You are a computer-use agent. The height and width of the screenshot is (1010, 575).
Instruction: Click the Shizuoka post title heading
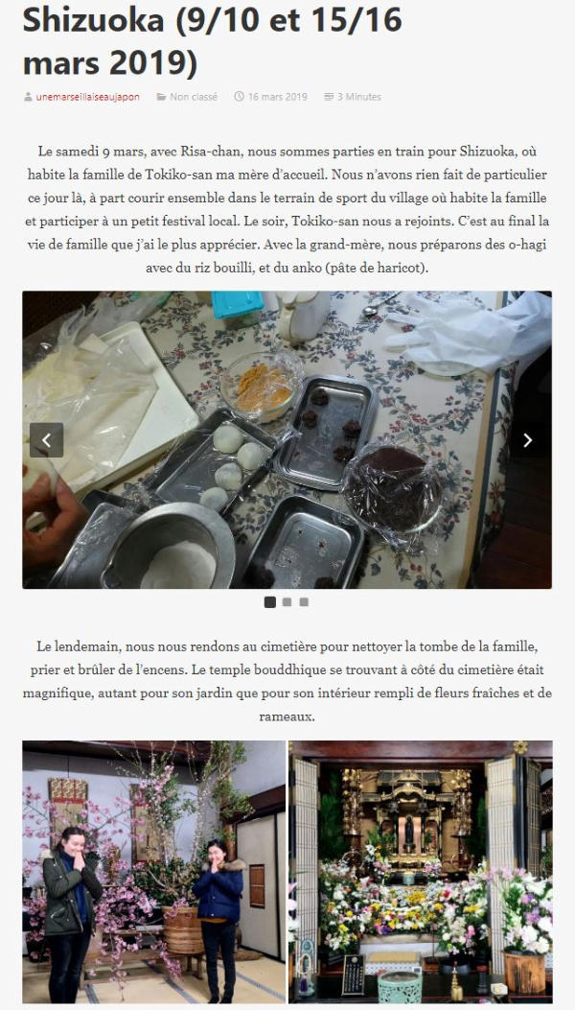[x=213, y=41]
